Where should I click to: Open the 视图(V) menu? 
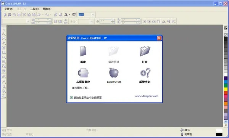tap(21, 9)
